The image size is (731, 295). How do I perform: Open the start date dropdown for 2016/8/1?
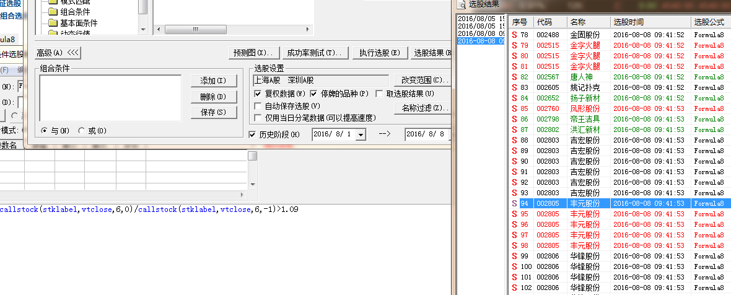(361, 134)
